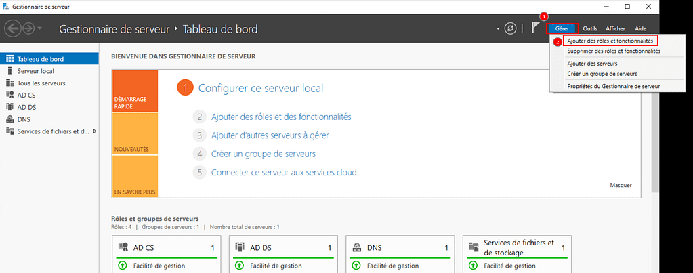
Task: Click the back navigation arrow
Action: 12,29
